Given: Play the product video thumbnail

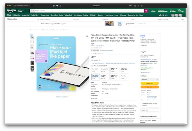Looking at the screenshot, I should (x=32, y=68).
